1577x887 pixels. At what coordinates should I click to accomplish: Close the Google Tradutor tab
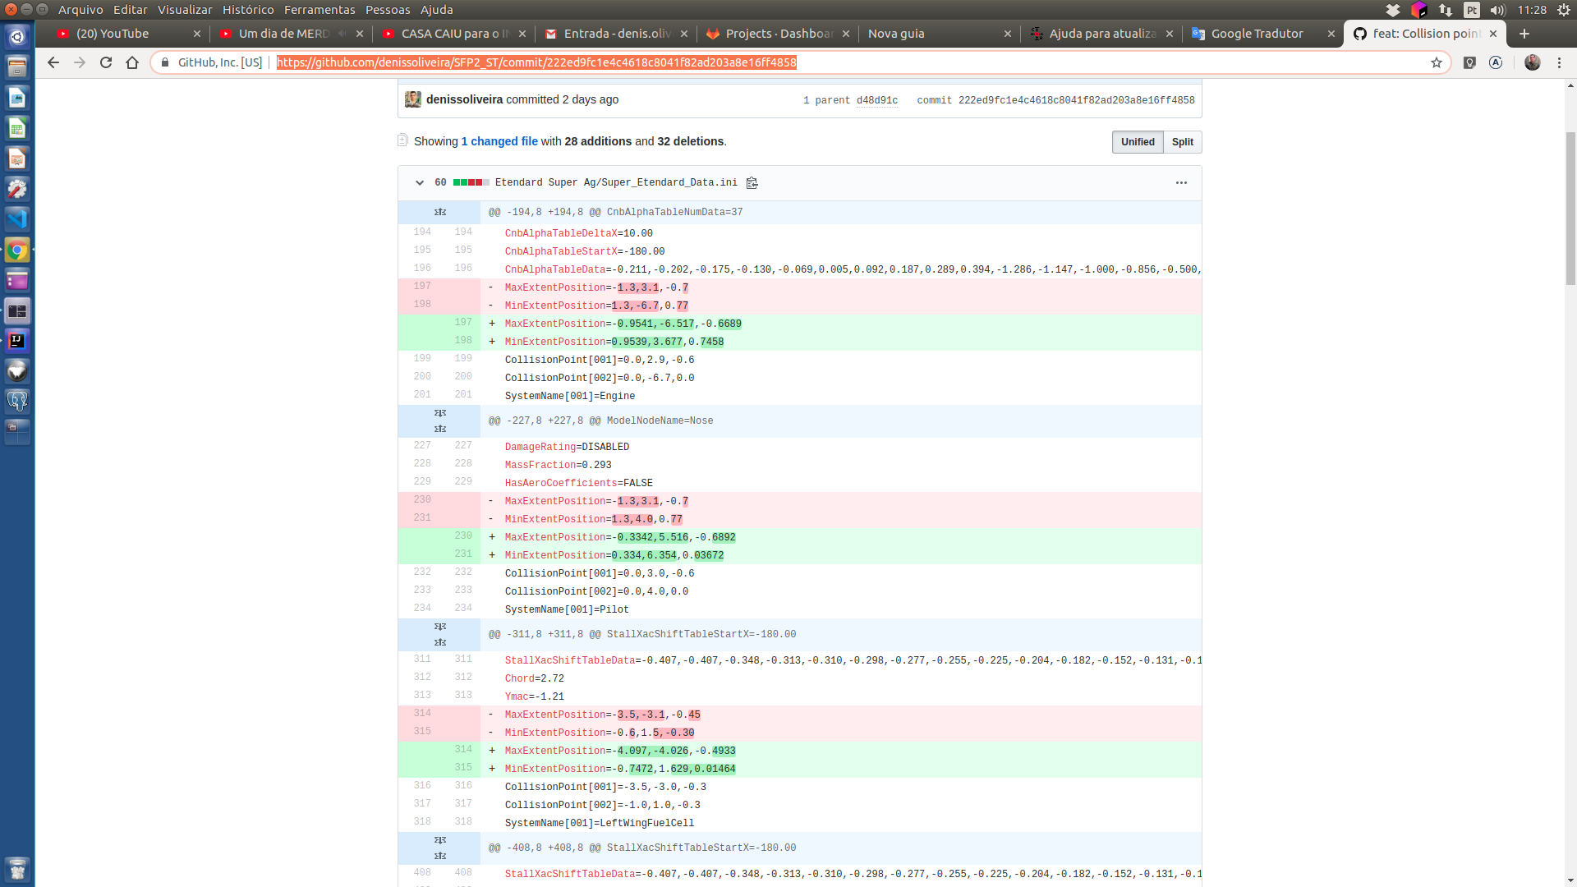pos(1331,34)
